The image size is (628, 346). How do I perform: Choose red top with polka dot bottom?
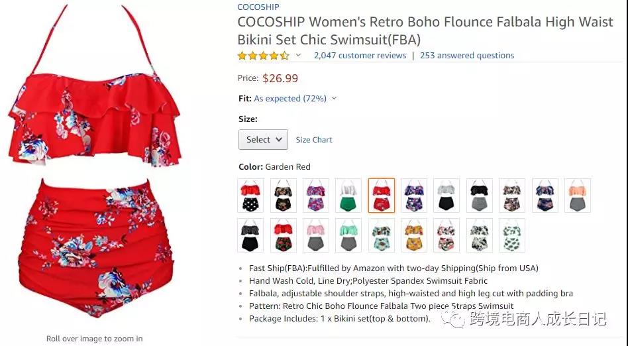[x=250, y=196]
